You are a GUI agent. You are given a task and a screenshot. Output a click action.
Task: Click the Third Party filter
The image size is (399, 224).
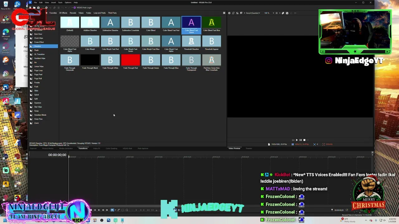point(112,13)
